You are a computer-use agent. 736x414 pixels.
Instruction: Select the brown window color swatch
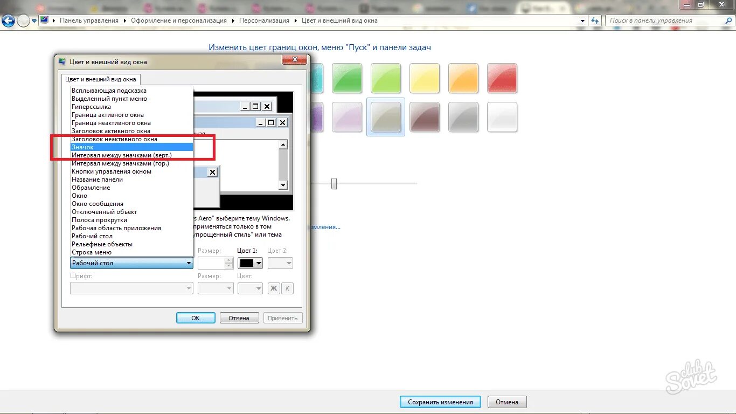[425, 117]
